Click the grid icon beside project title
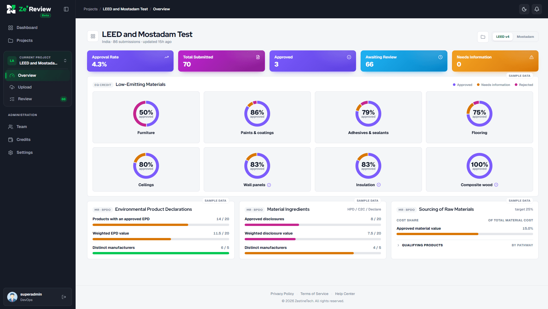The width and height of the screenshot is (548, 309). [93, 36]
